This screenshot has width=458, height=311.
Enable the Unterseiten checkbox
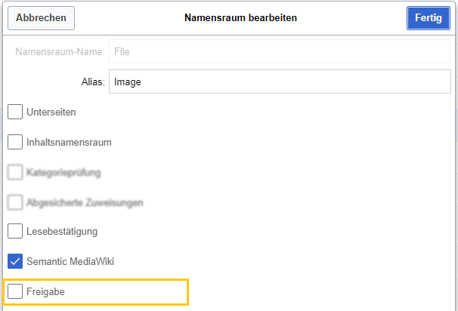pos(15,112)
